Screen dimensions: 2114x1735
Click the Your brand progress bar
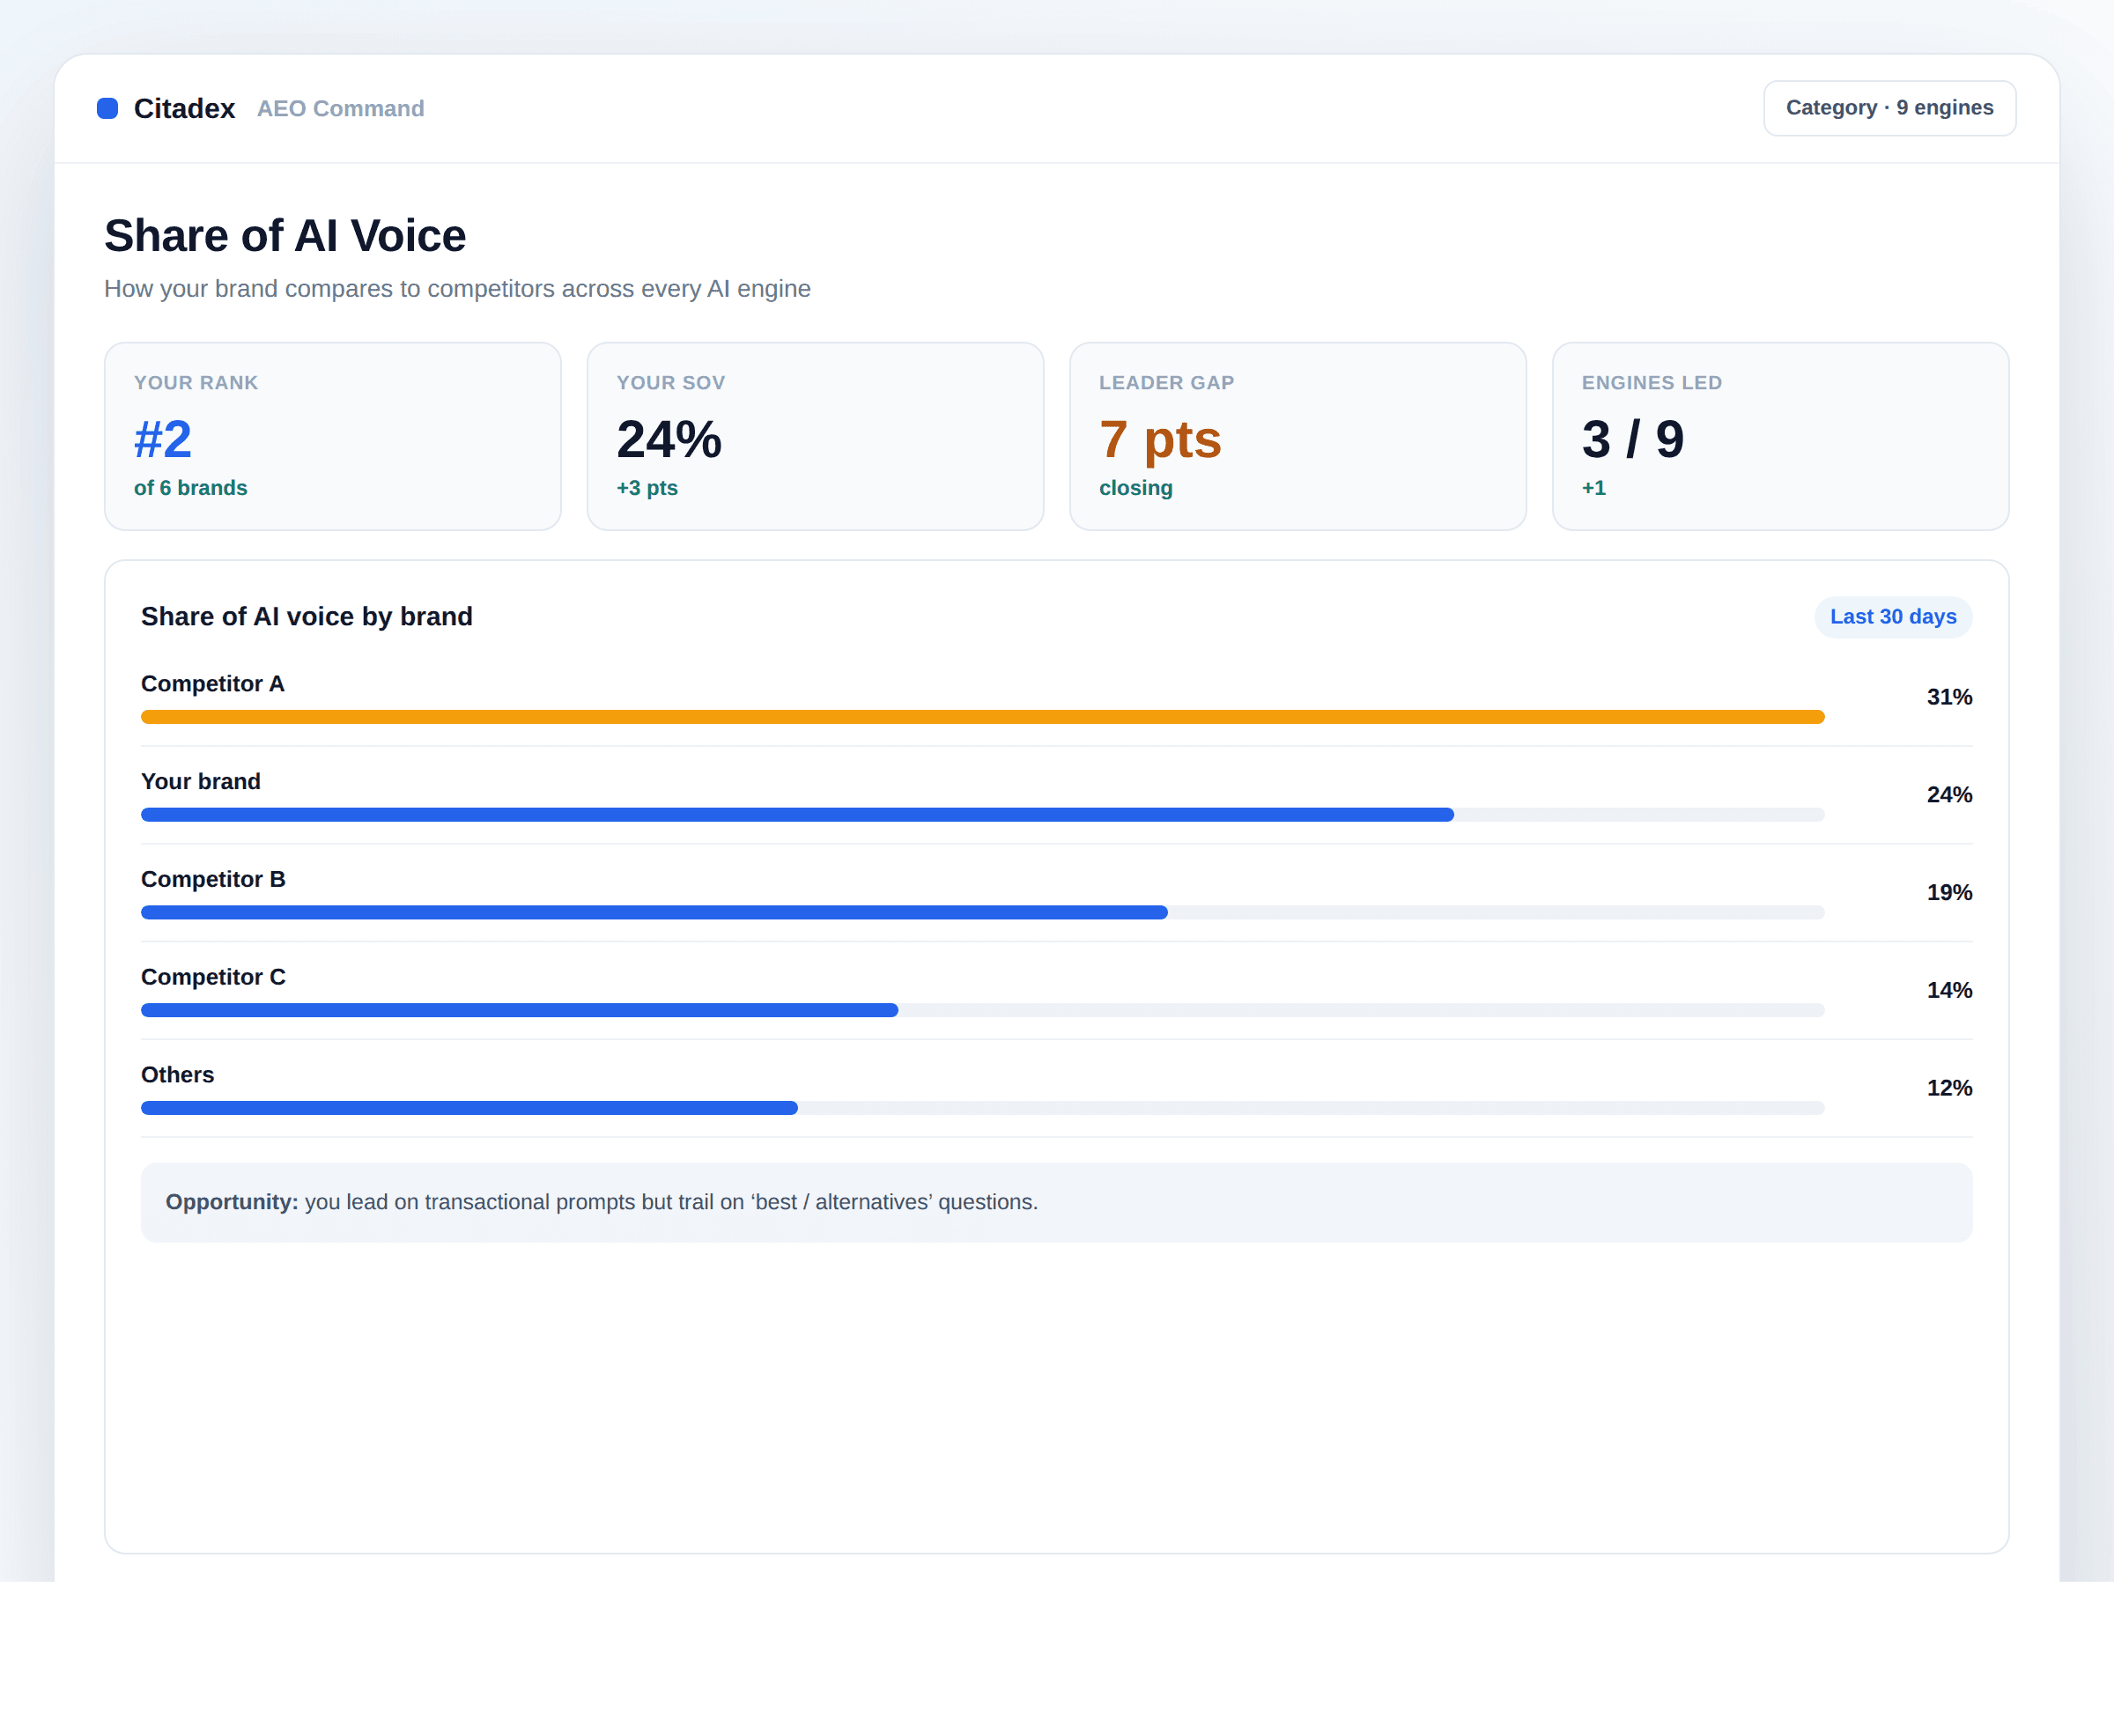[982, 815]
